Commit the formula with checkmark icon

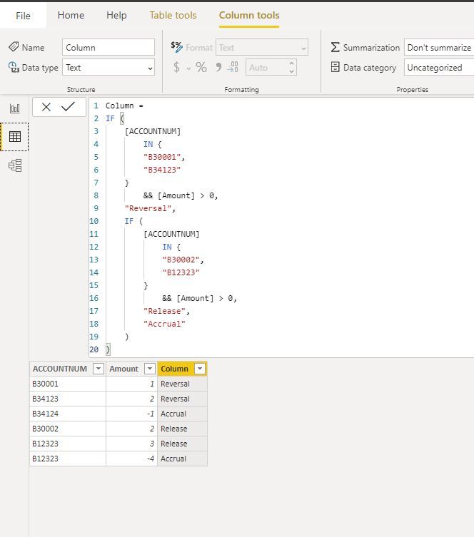pos(68,106)
